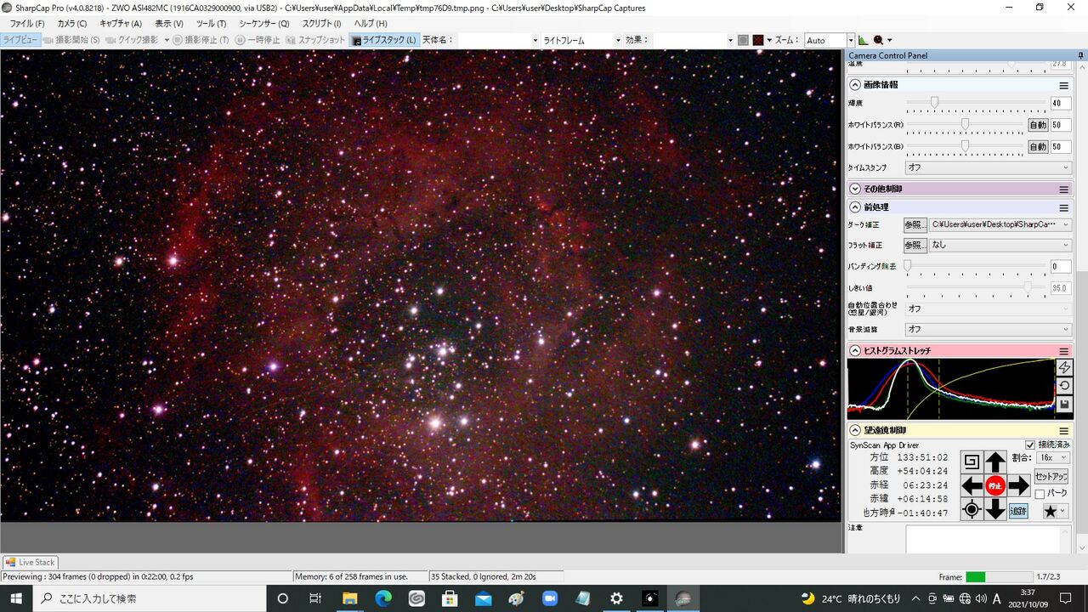The width and height of the screenshot is (1088, 612).
Task: Open the ズーム Auto dropdown
Action: (829, 40)
